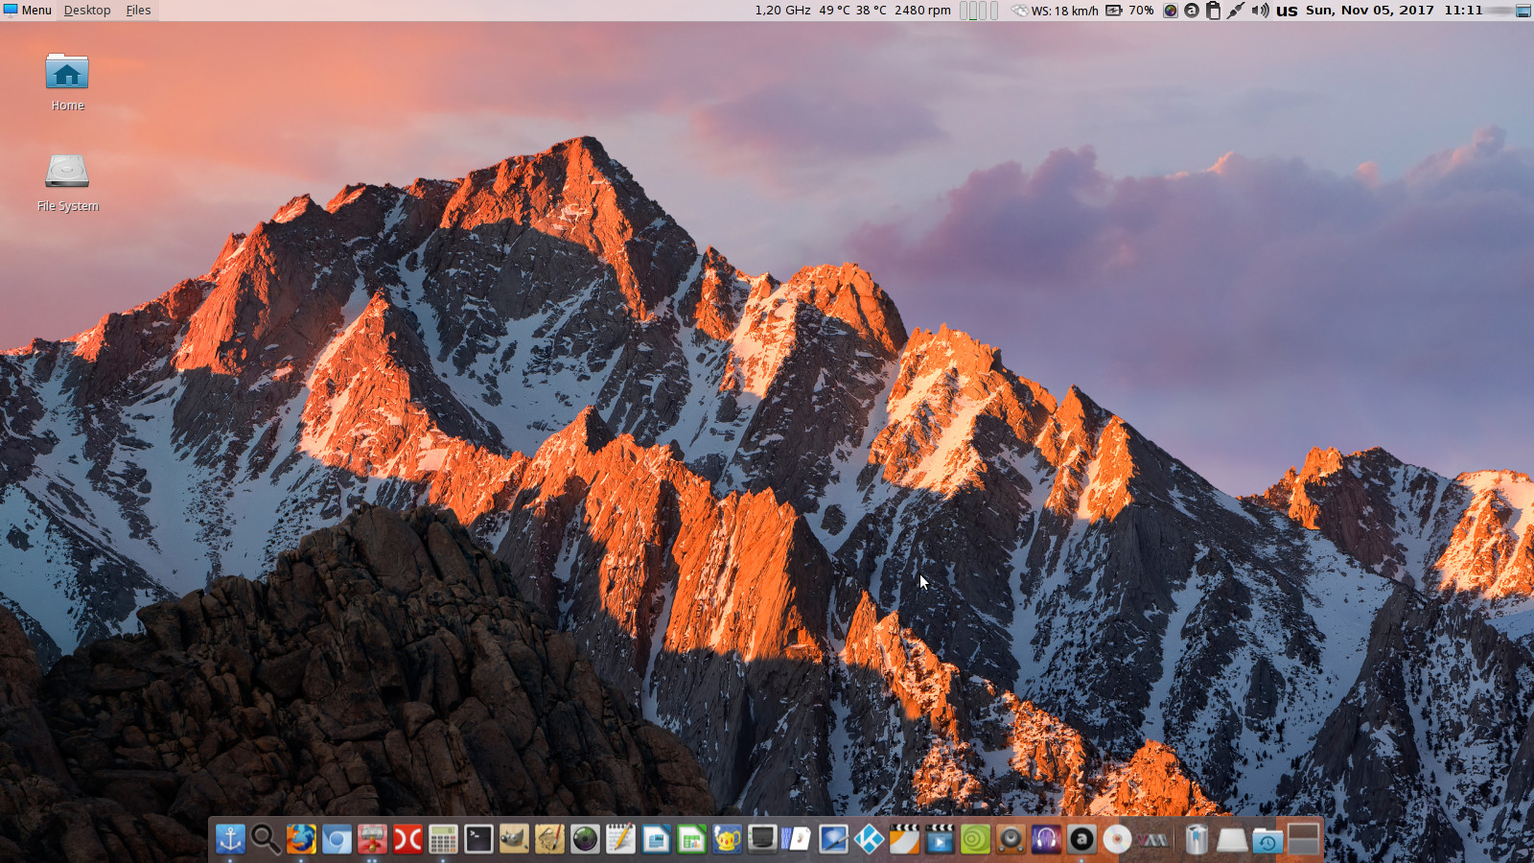
Task: Open the Files menu
Action: (138, 10)
